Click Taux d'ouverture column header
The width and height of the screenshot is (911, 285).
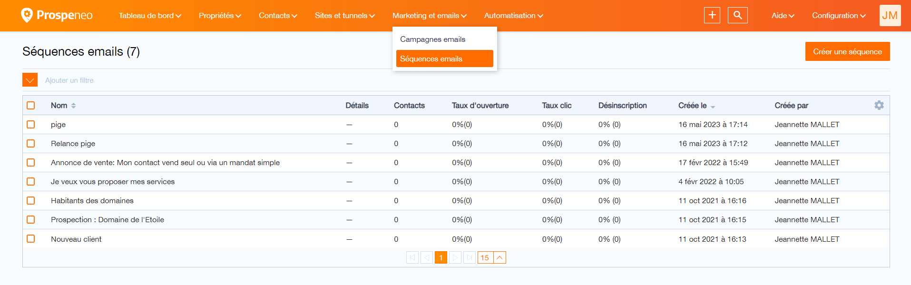[x=480, y=106]
